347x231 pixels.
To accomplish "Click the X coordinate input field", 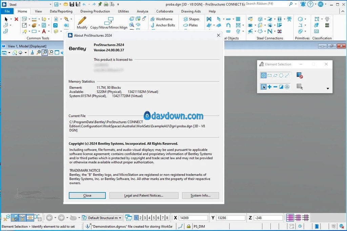I will click(193, 218).
